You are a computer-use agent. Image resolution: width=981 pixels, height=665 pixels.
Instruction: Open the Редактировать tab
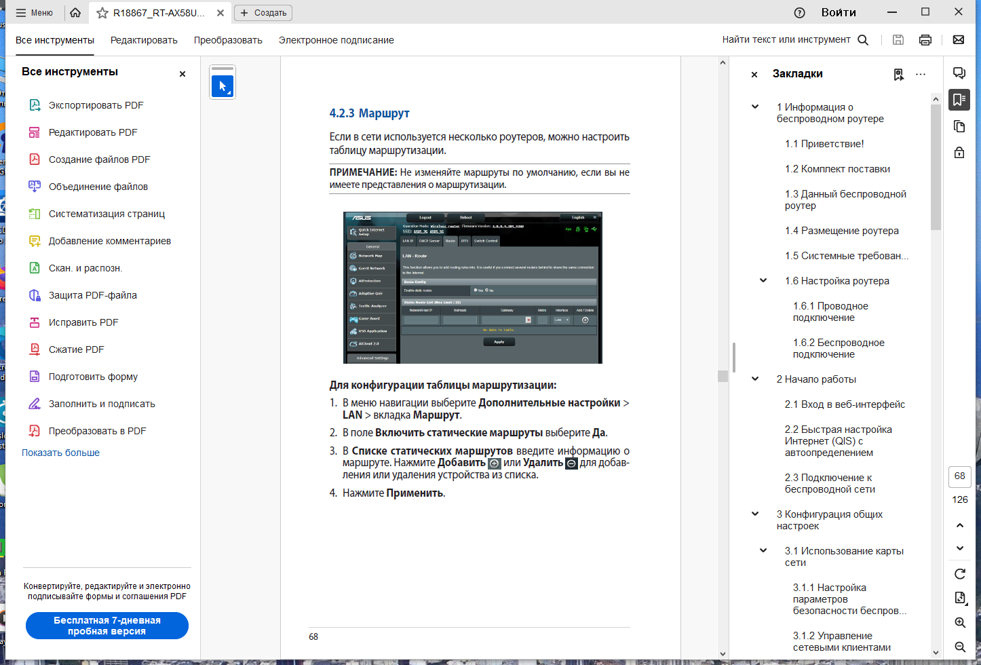pos(144,40)
